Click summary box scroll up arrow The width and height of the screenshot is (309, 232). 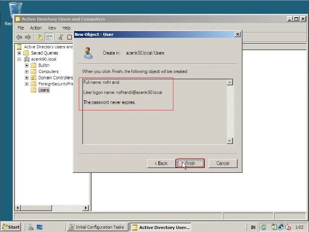(230, 82)
